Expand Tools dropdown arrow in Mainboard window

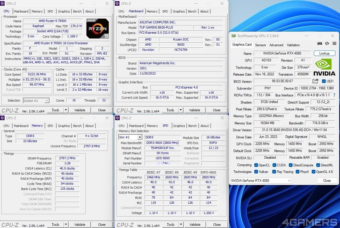point(181,110)
